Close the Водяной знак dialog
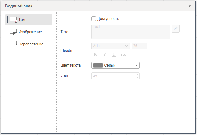The image size is (197, 135). 190,6
